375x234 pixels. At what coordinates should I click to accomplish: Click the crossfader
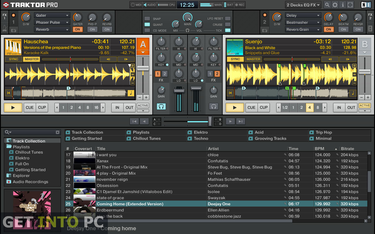(x=210, y=121)
